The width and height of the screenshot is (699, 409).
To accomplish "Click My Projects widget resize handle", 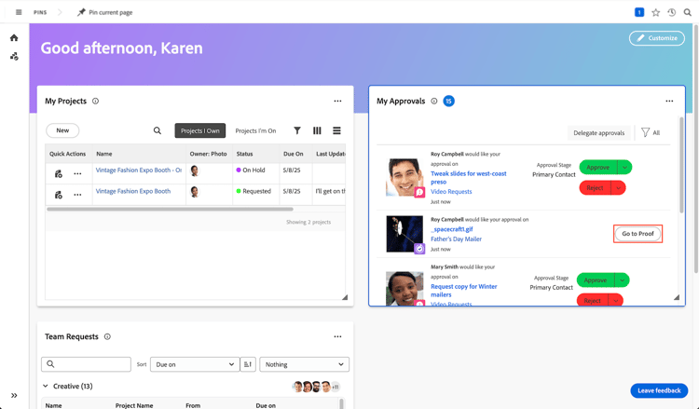I will pos(345,297).
